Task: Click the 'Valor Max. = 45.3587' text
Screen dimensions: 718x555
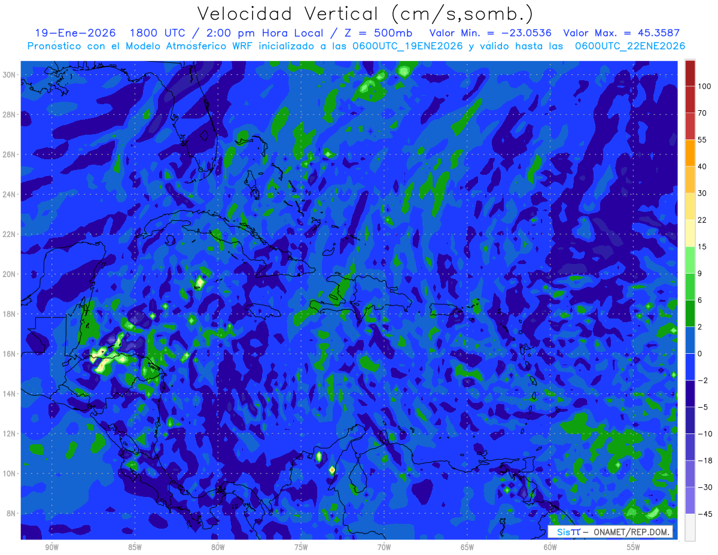Action: point(622,33)
